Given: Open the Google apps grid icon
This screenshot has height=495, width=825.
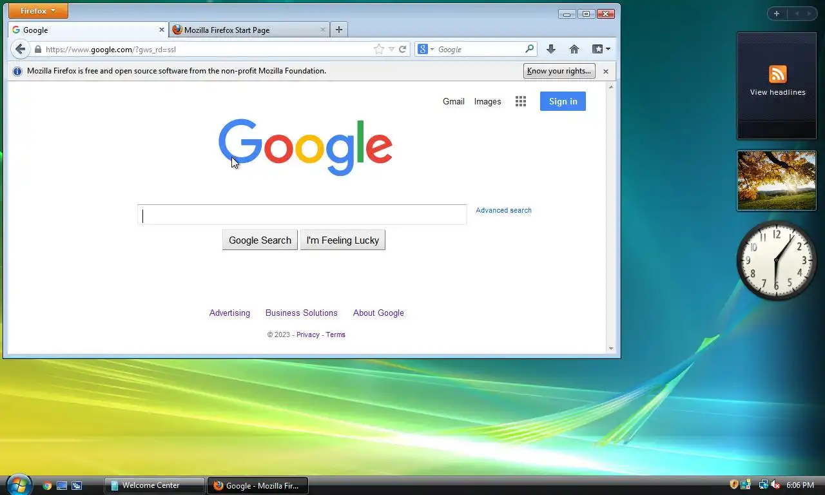Looking at the screenshot, I should [x=521, y=101].
